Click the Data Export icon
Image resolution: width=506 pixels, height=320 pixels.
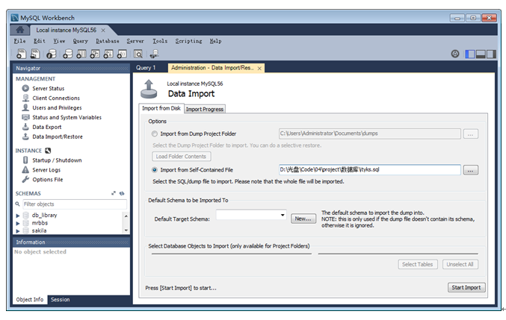25,127
